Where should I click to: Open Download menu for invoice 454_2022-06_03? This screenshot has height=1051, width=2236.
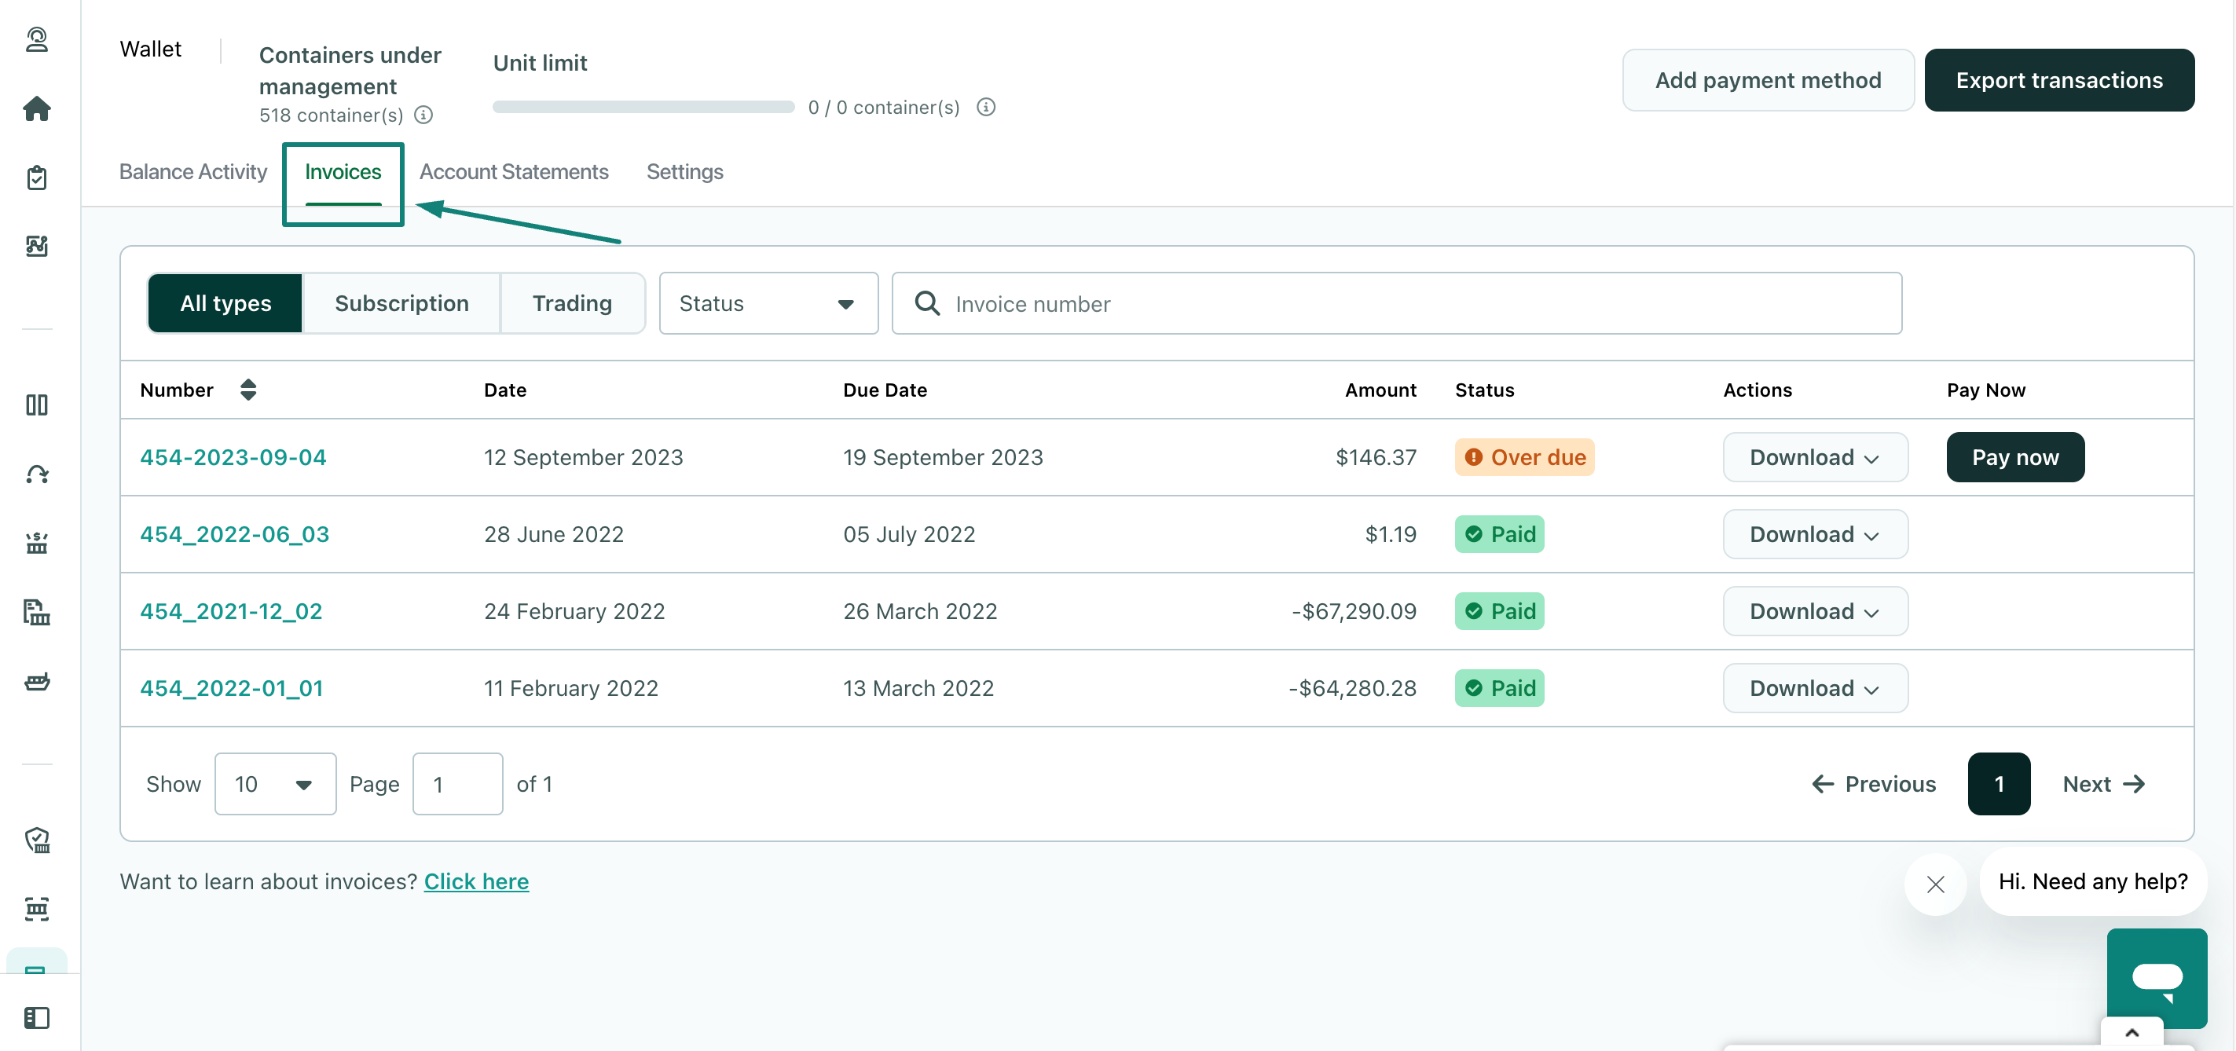pyautogui.click(x=1815, y=533)
